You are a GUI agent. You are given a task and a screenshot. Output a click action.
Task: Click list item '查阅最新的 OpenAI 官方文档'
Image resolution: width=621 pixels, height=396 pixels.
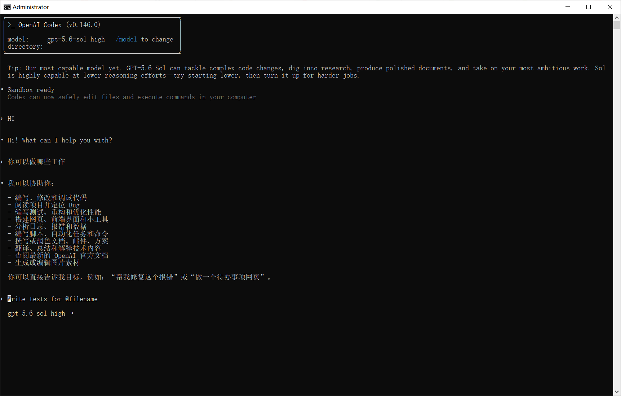click(62, 255)
